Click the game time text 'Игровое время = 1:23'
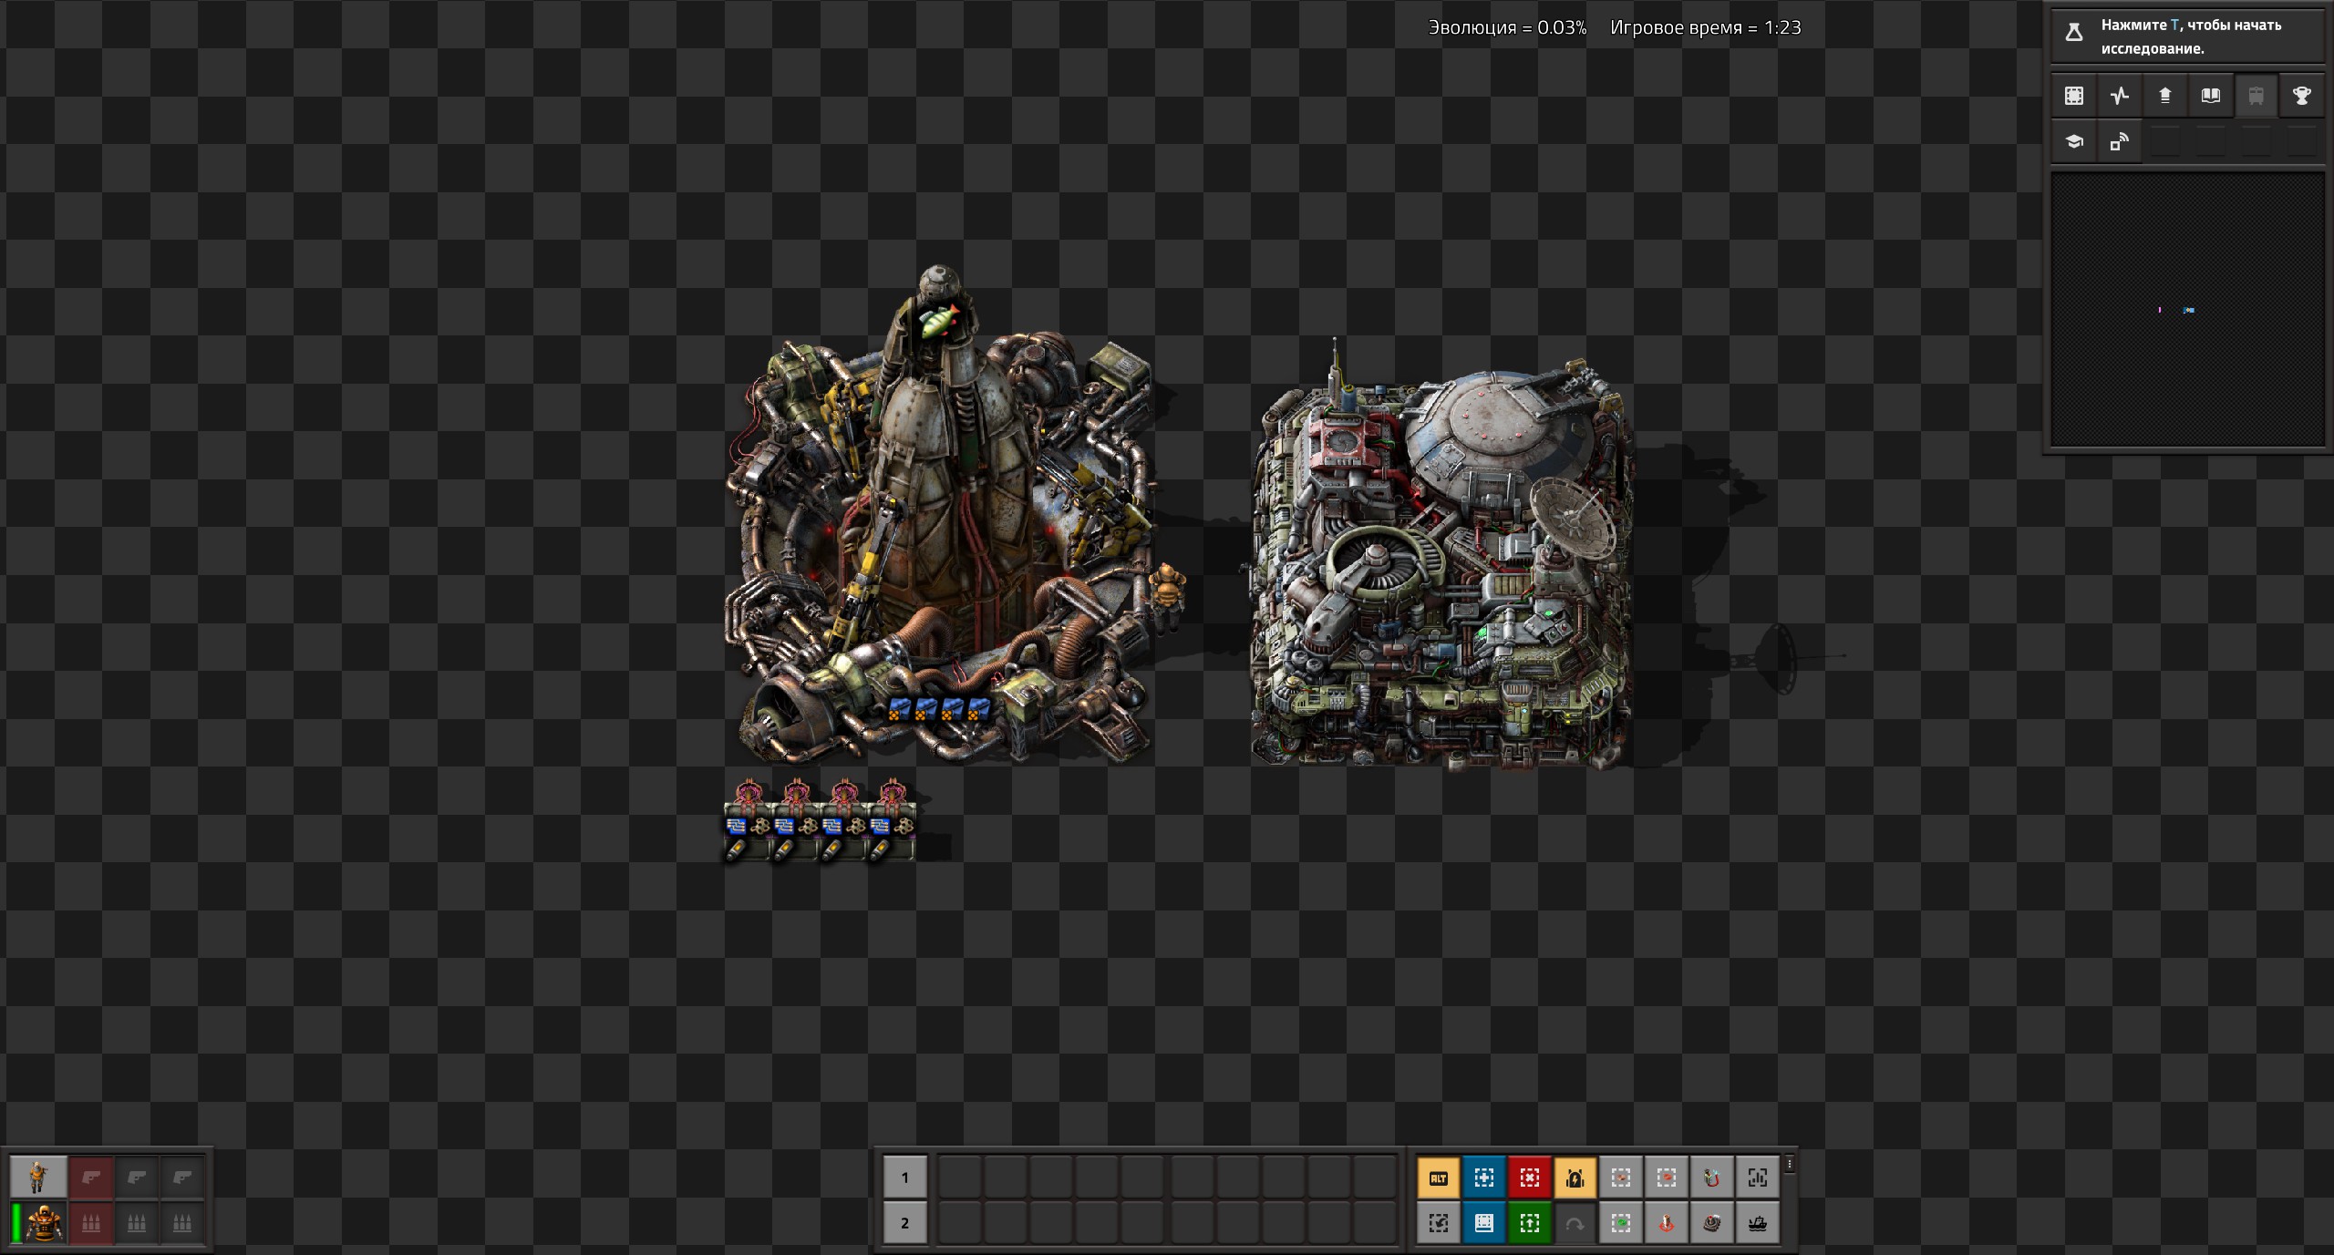Image resolution: width=2334 pixels, height=1255 pixels. point(1706,27)
